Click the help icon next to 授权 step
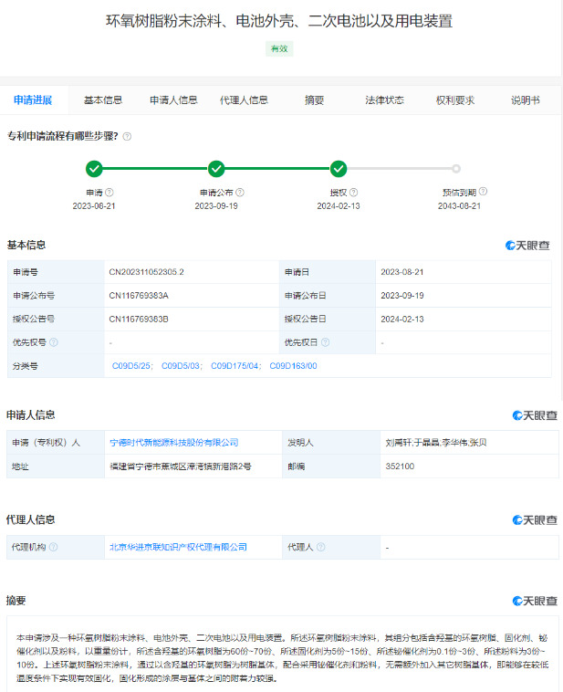 tap(354, 193)
